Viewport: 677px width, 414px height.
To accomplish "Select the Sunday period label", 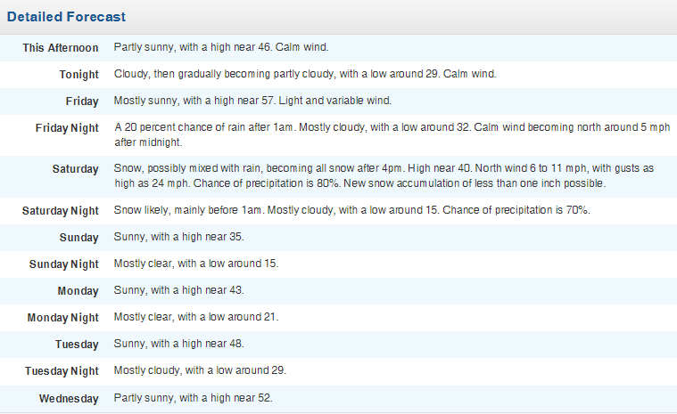I will [78, 238].
